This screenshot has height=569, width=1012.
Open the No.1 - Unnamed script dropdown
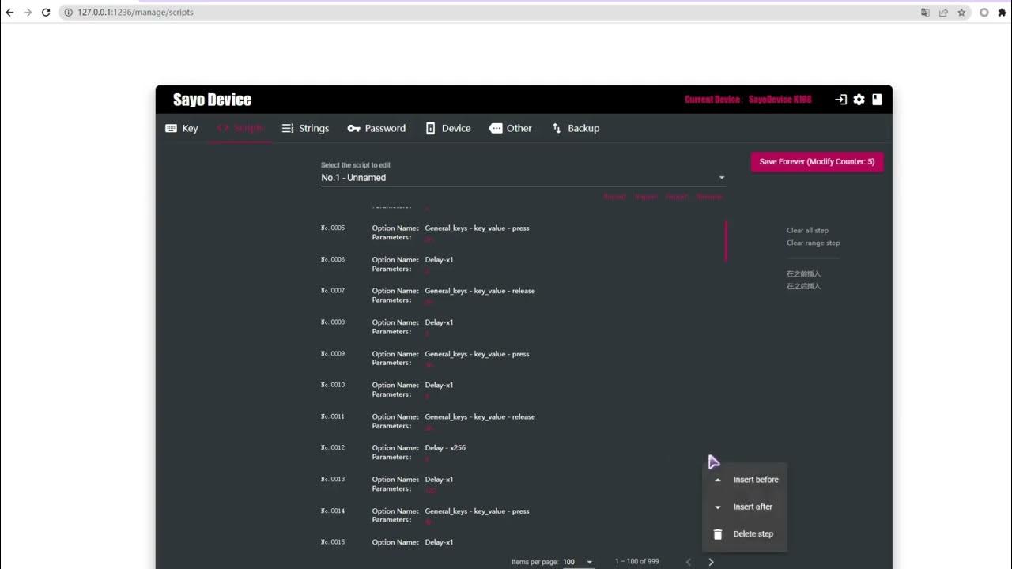tap(523, 178)
